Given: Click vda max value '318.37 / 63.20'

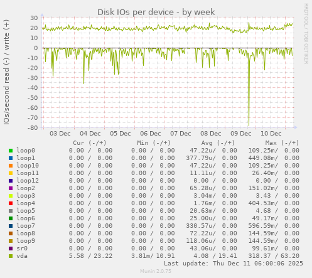Looking at the screenshot, I should 274,256.
